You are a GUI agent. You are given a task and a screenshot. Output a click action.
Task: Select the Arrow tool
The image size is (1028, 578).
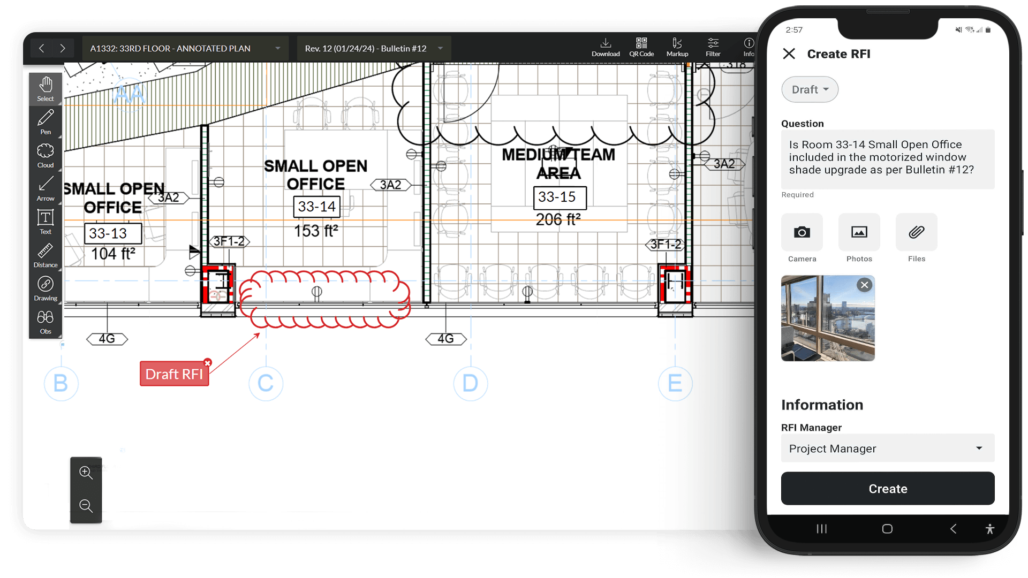click(x=44, y=190)
